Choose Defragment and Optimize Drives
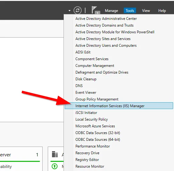Screen dimensions: 174x171 point(102,72)
